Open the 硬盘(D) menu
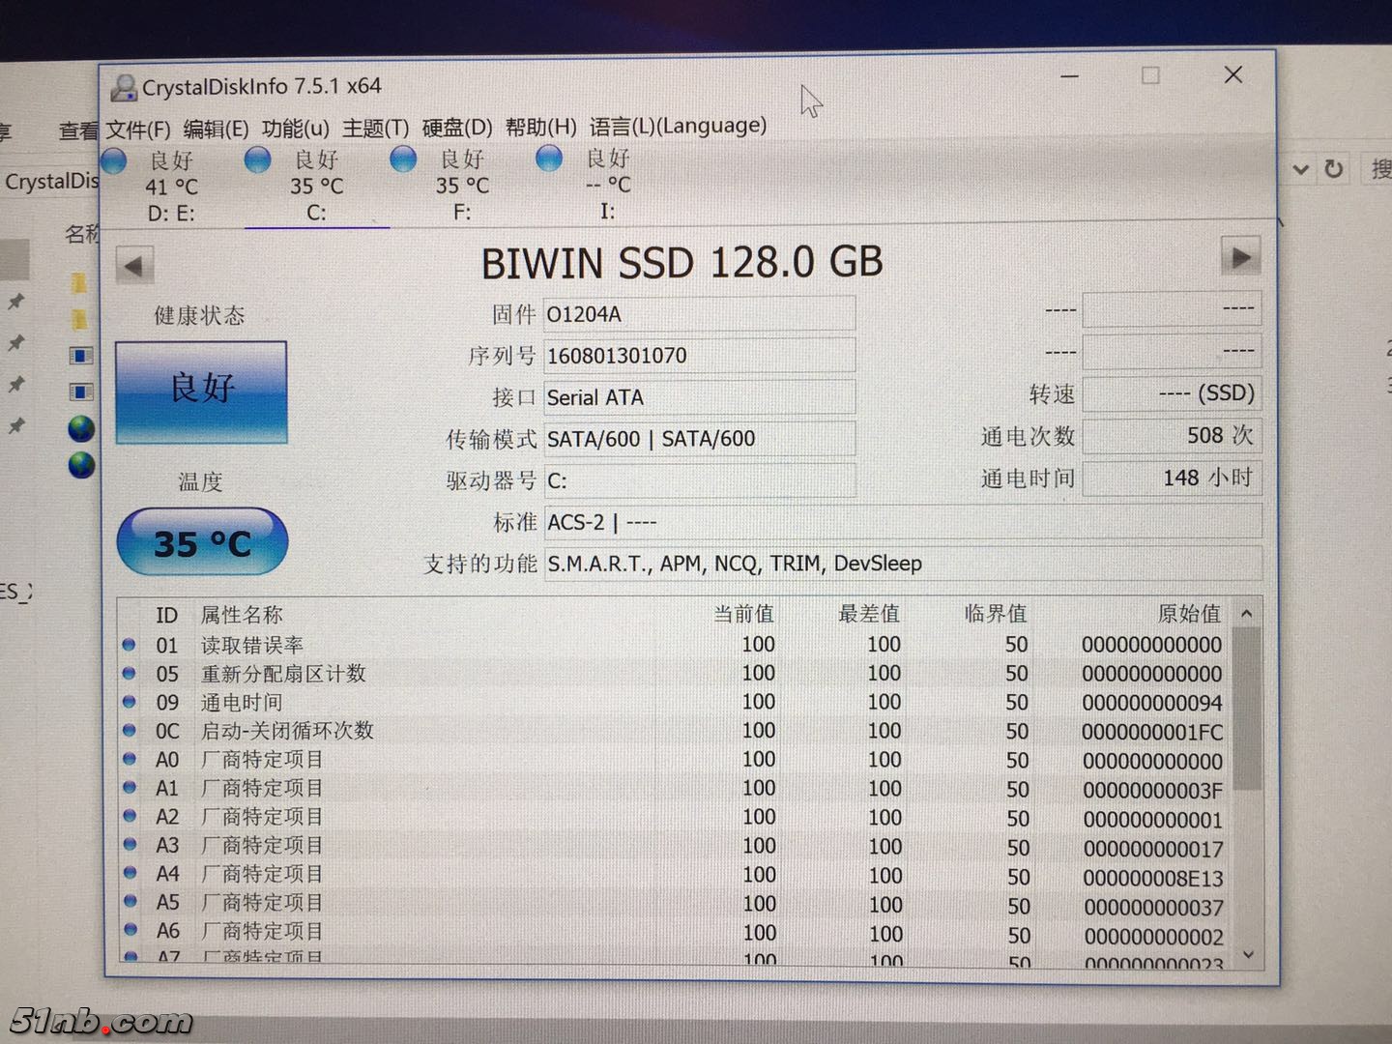 (x=455, y=127)
